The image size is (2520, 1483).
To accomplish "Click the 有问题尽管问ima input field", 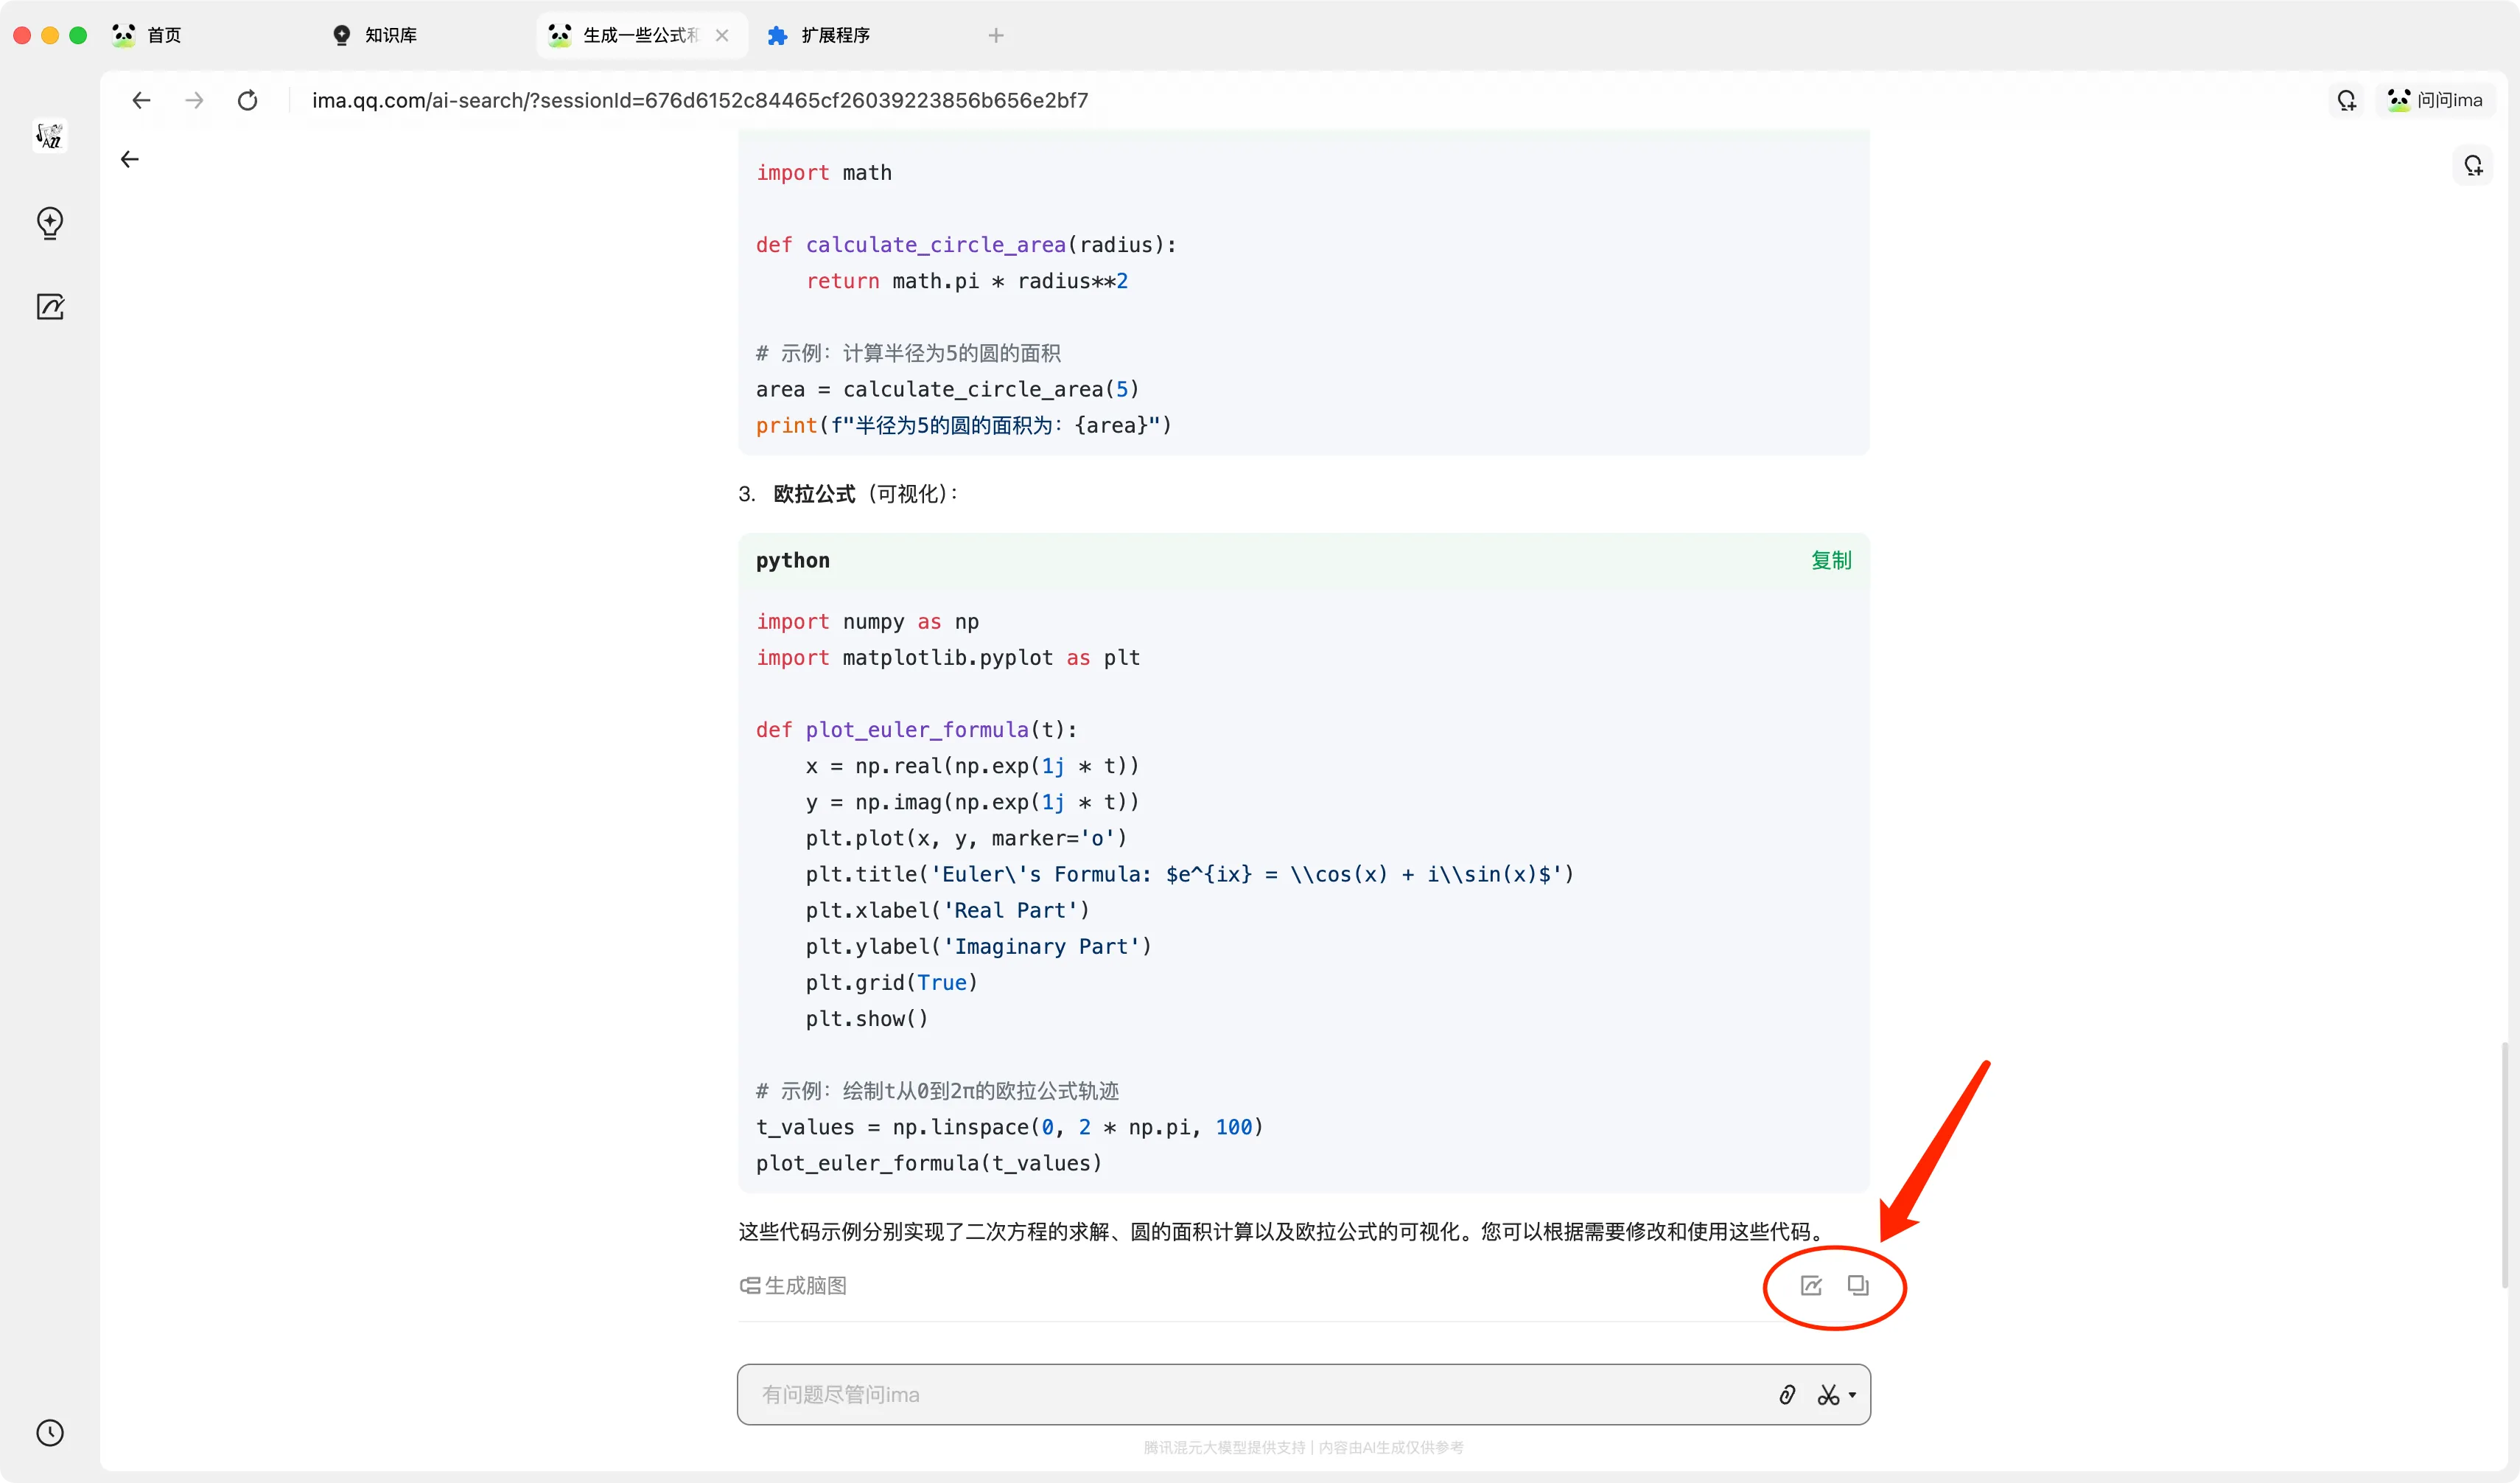I will click(x=1250, y=1394).
